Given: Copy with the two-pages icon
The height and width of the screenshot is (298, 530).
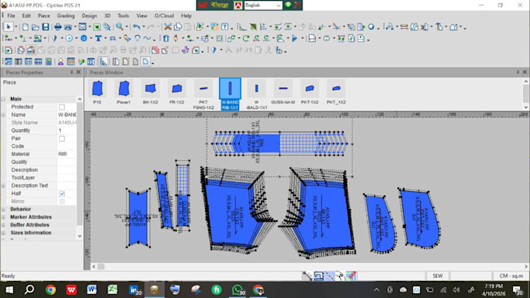Looking at the screenshot, I should 178,26.
